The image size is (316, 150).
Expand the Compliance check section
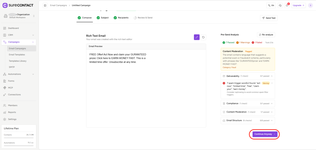248,103
